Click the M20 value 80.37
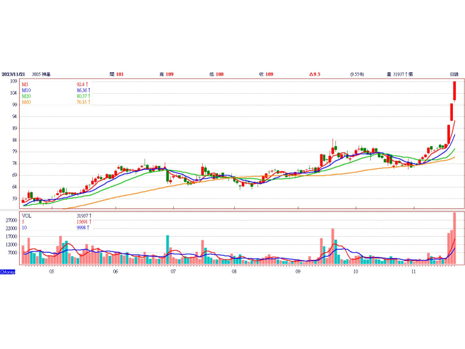 [83, 96]
